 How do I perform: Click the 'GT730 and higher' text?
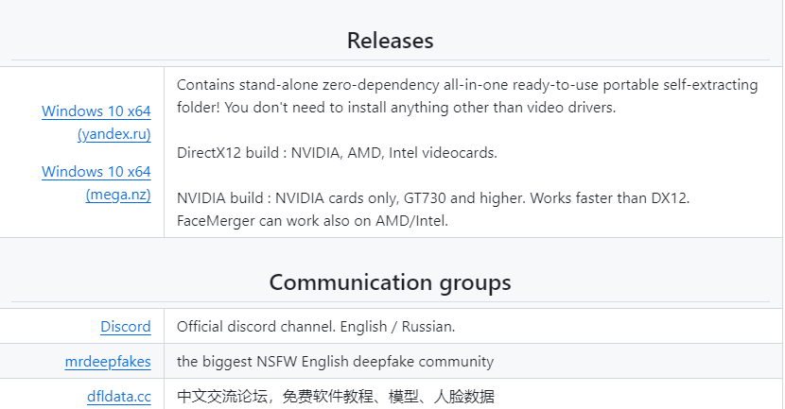pos(468,198)
